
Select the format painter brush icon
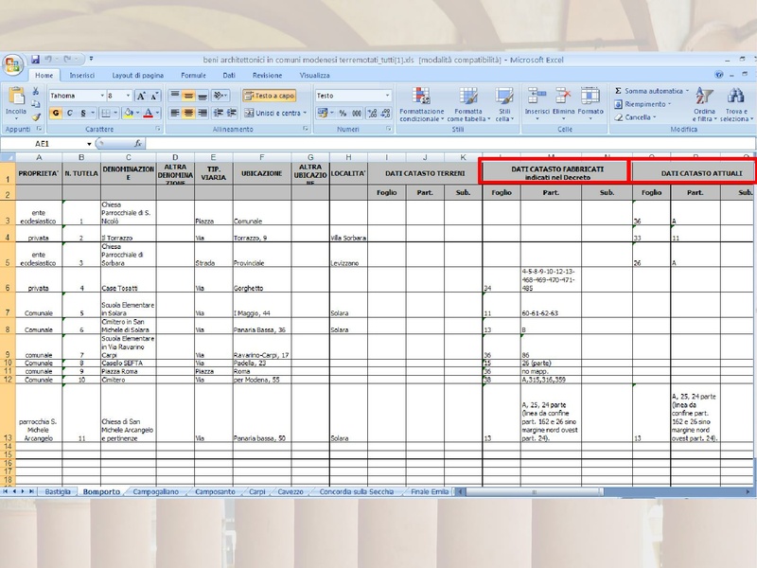(36, 116)
